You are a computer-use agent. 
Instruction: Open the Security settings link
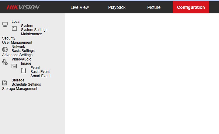9,38
